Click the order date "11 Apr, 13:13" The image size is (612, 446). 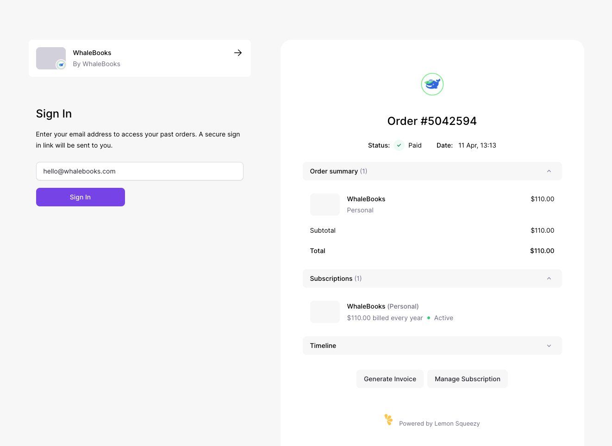click(x=477, y=145)
